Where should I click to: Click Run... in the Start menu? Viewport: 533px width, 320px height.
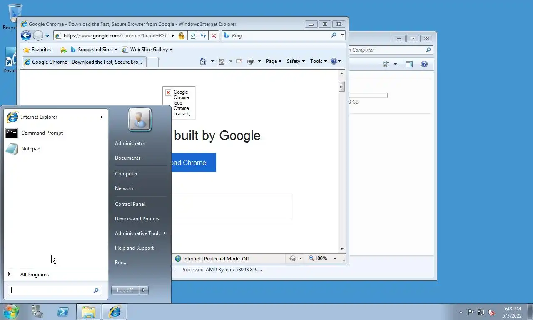pos(121,262)
